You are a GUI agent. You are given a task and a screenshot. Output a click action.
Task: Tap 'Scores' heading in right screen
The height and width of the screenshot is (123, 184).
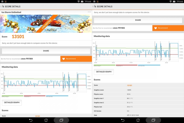[97, 80]
